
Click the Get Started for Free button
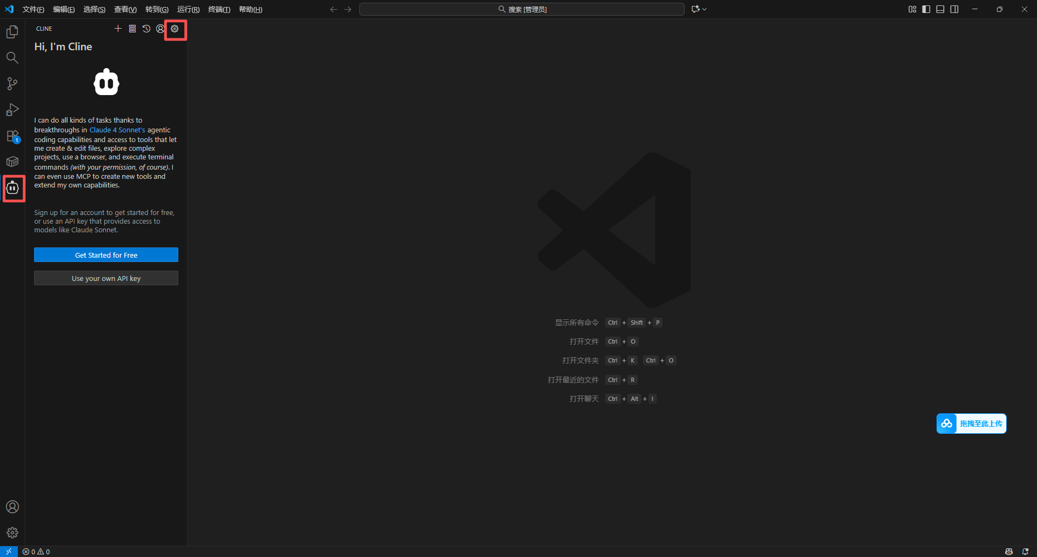106,255
